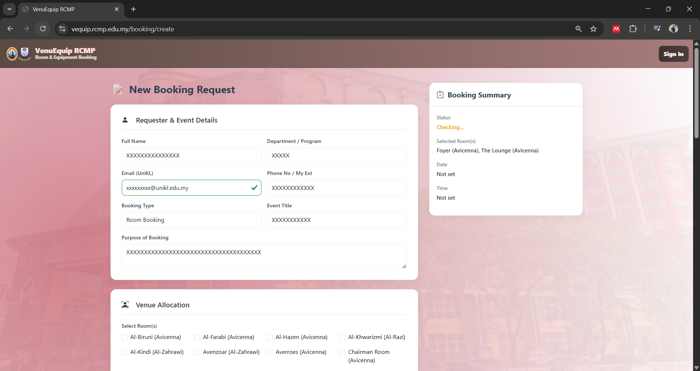Click the scrollbar down arrow
Viewport: 700px width, 371px height.
point(696,367)
